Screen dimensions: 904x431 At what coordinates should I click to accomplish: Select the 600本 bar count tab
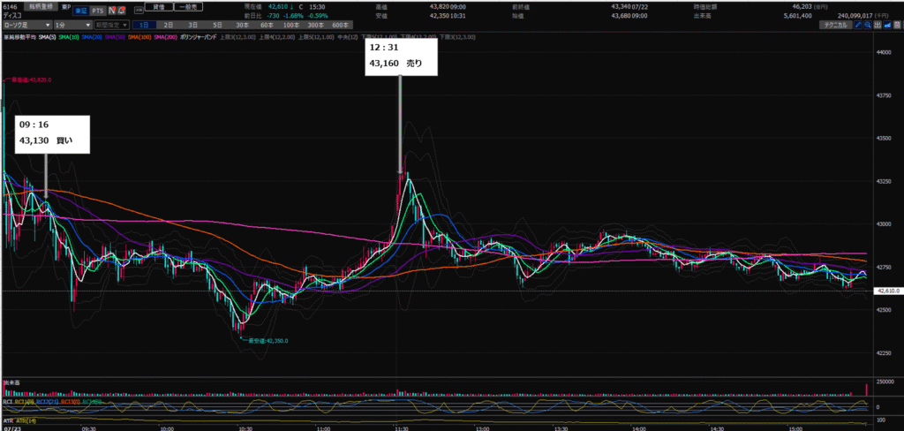(x=341, y=25)
